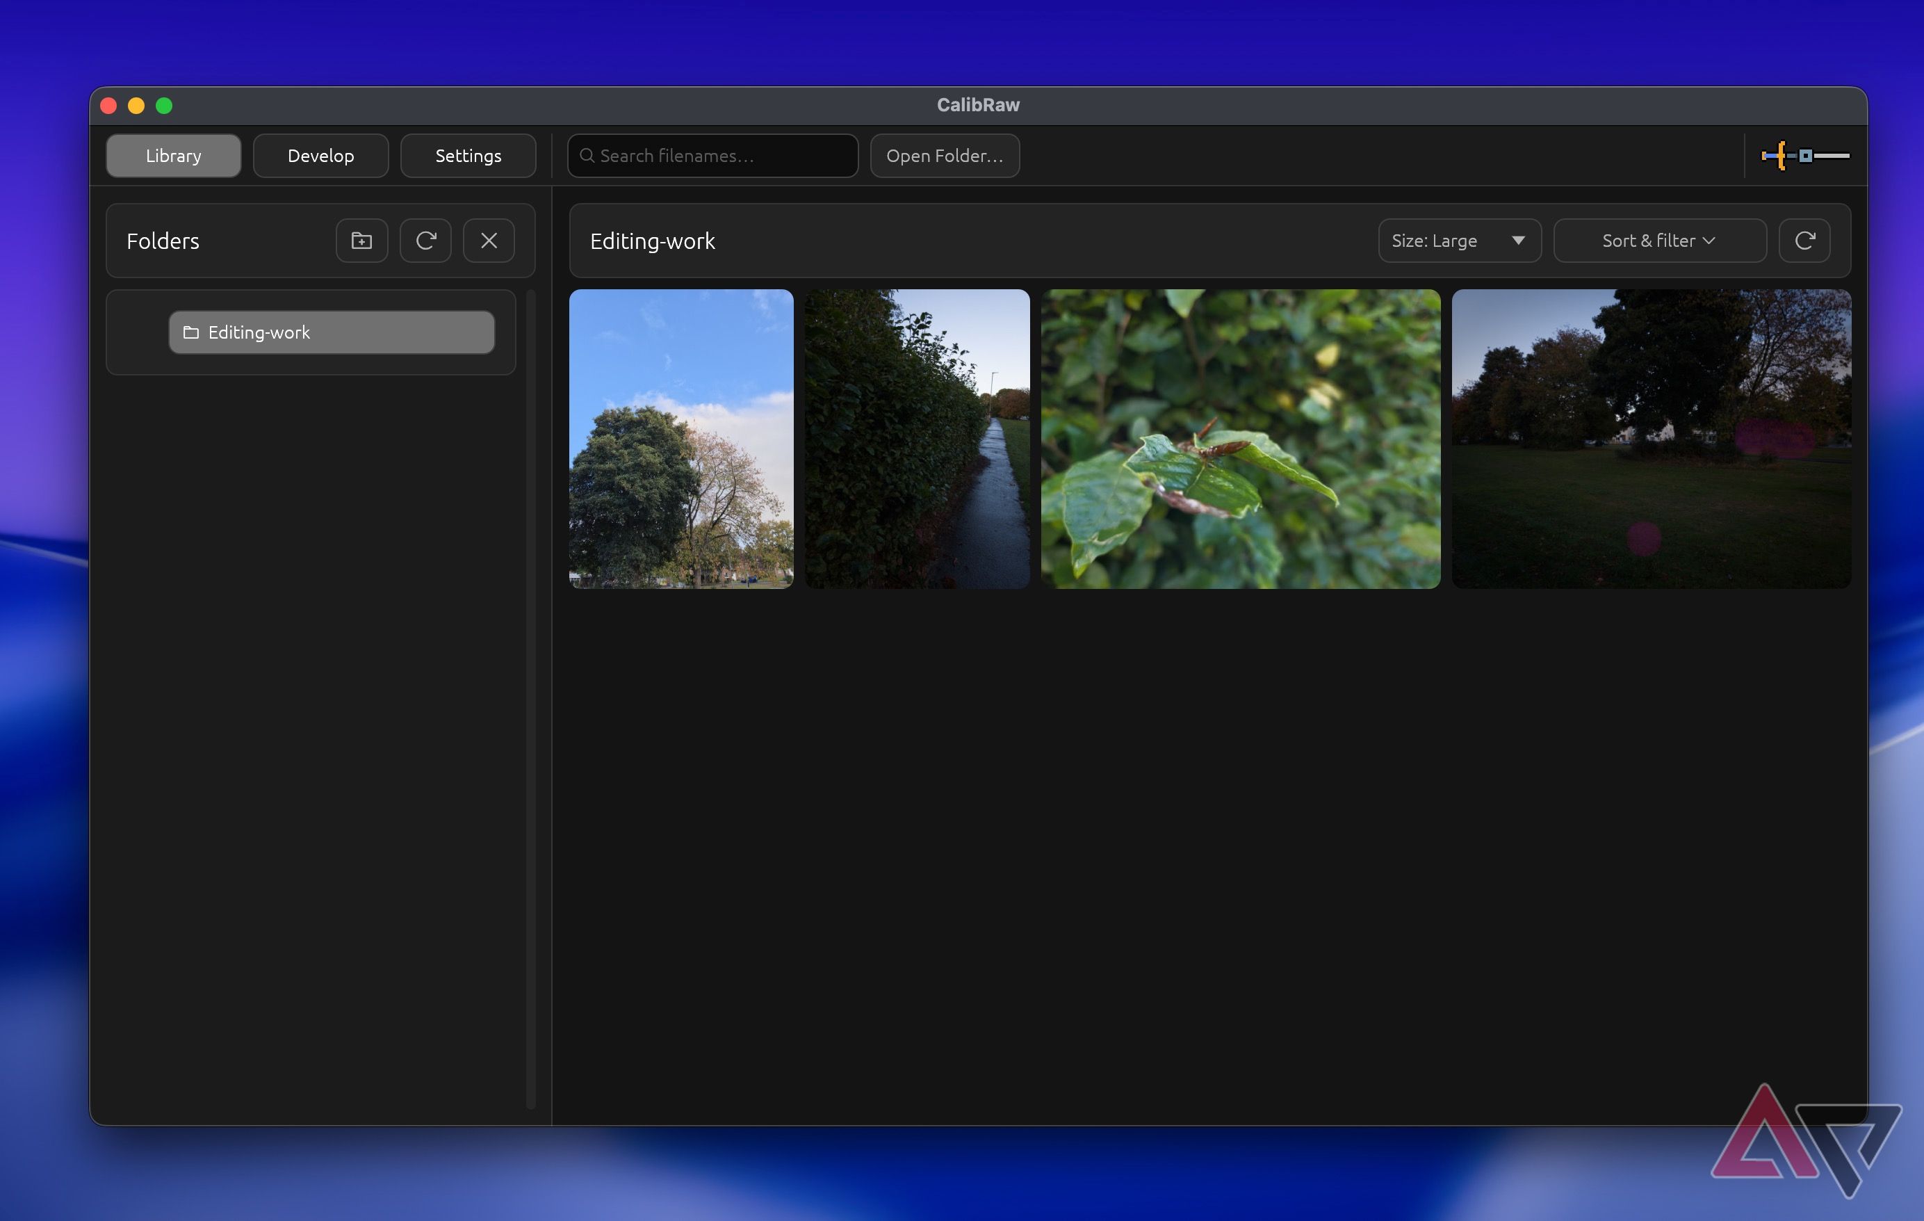This screenshot has width=1924, height=1221.
Task: Remove folder with the X icon
Action: pos(489,241)
